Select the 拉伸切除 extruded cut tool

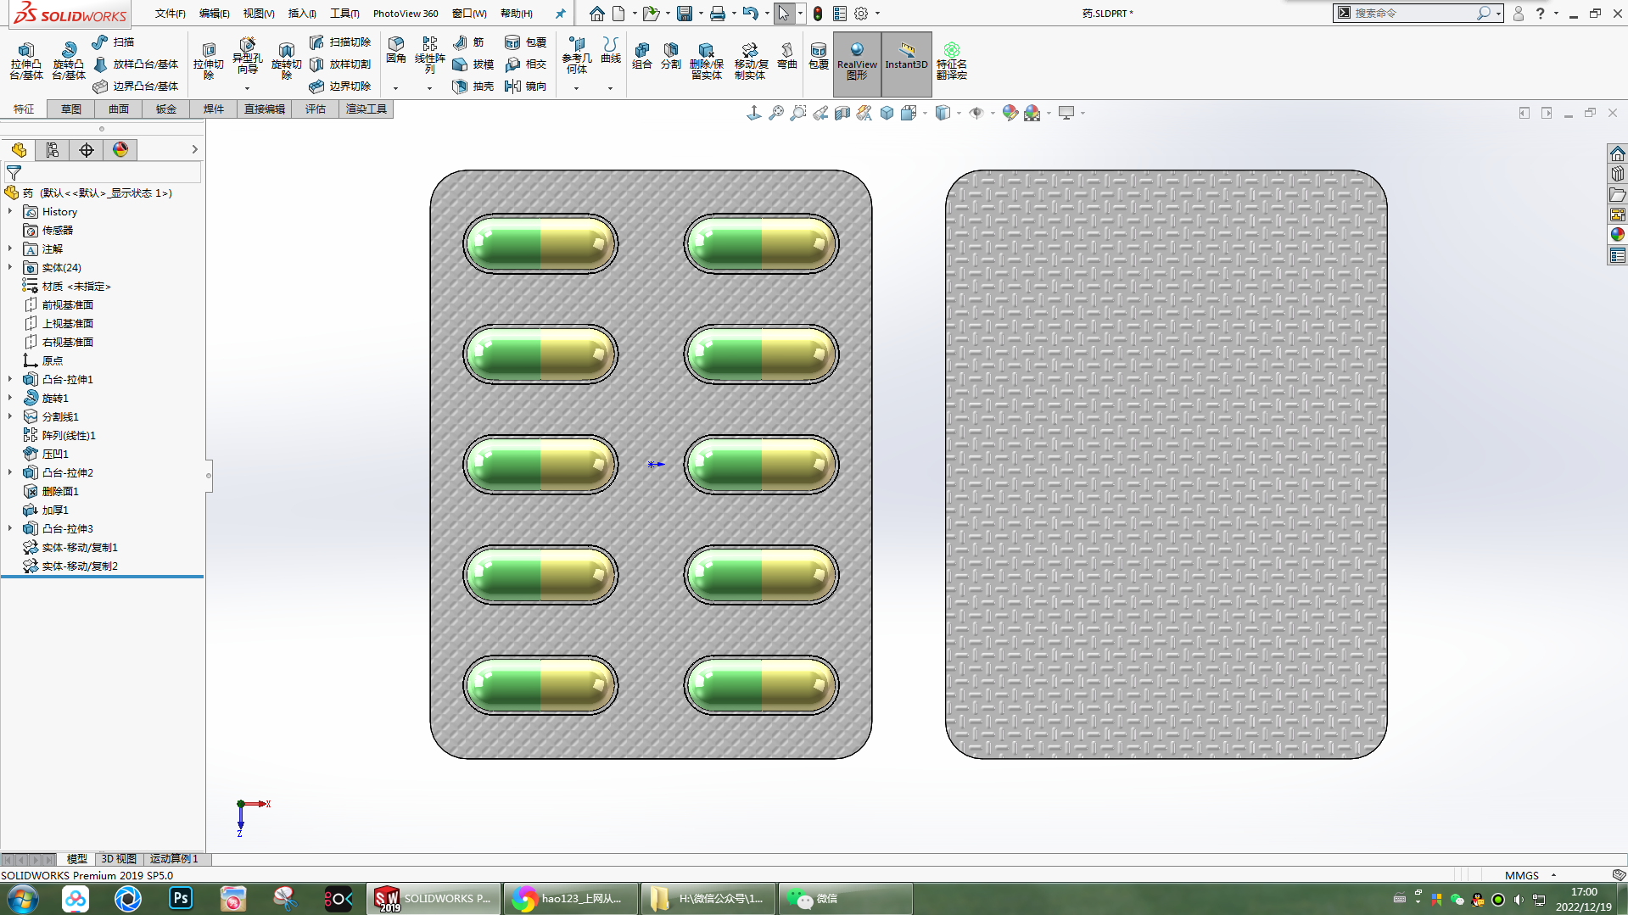coord(208,61)
